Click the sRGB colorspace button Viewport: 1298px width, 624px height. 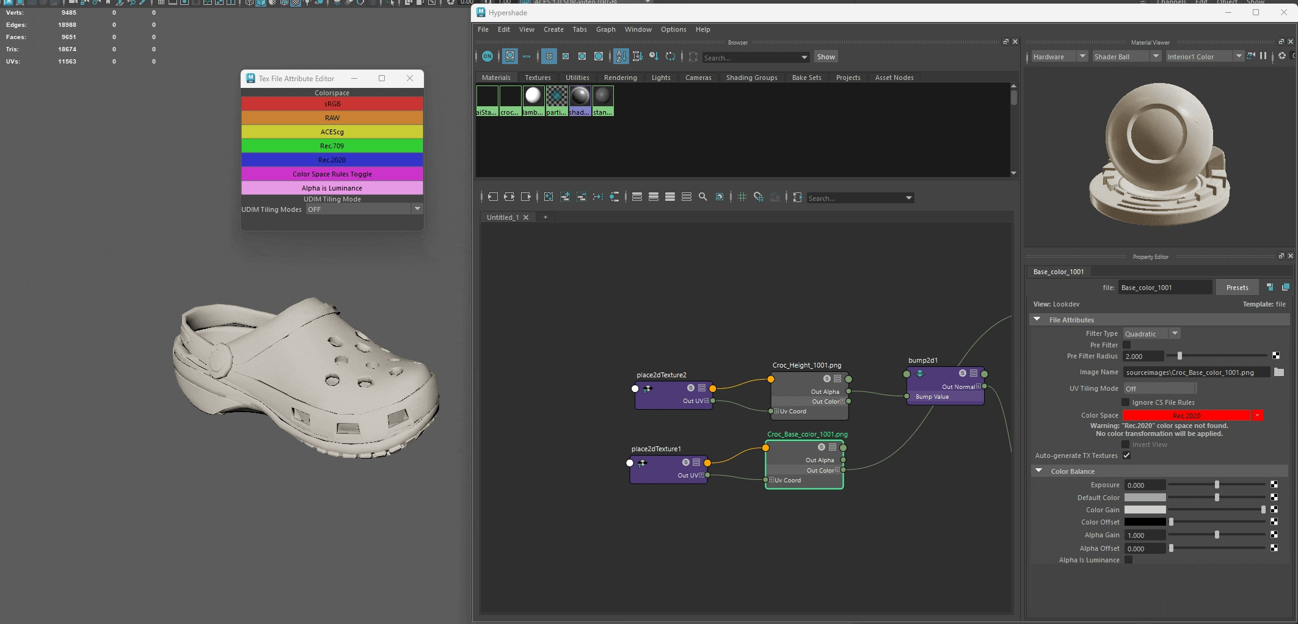tap(332, 104)
